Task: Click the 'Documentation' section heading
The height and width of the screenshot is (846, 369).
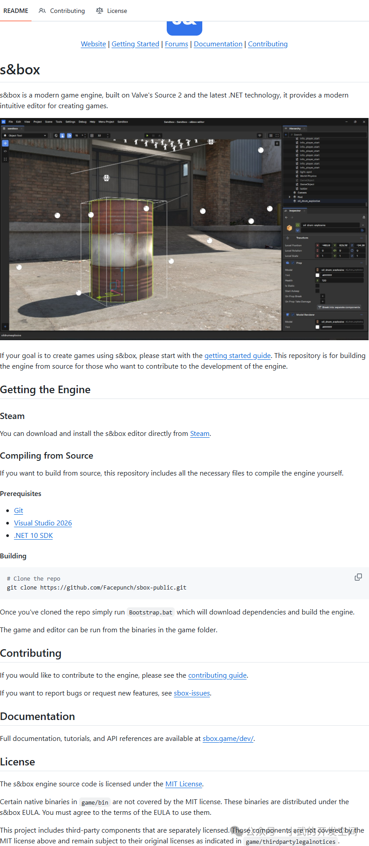Action: point(37,716)
